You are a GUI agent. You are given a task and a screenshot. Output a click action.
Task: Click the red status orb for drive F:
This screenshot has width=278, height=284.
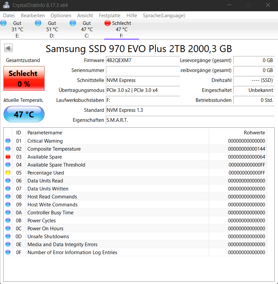coord(108,23)
